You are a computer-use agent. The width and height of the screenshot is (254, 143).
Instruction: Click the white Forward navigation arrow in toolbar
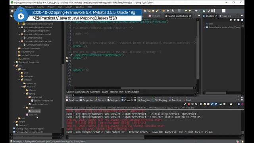pos(196,11)
